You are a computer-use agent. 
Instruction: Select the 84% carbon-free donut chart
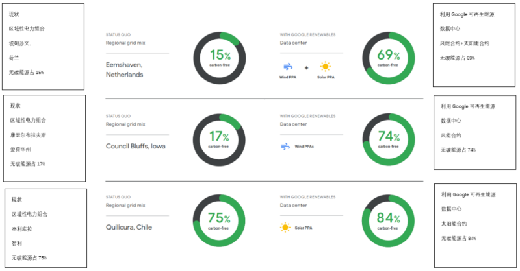(x=388, y=220)
